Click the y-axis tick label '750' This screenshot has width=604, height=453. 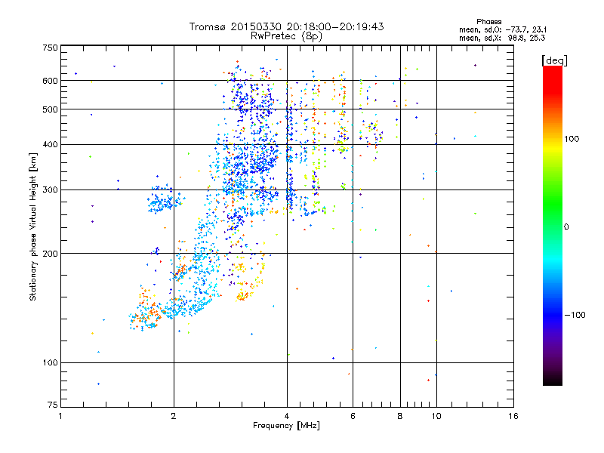point(50,48)
